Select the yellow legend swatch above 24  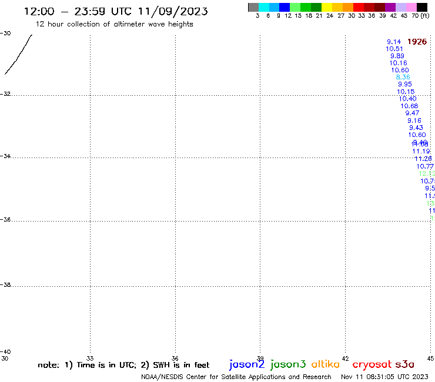tap(327, 7)
